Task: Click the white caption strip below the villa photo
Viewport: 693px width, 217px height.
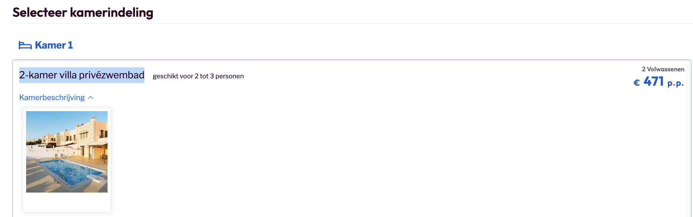Action: 67,202
